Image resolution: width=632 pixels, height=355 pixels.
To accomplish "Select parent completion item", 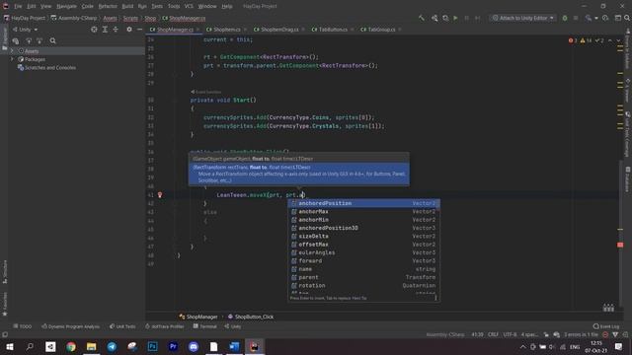I will pyautogui.click(x=363, y=277).
